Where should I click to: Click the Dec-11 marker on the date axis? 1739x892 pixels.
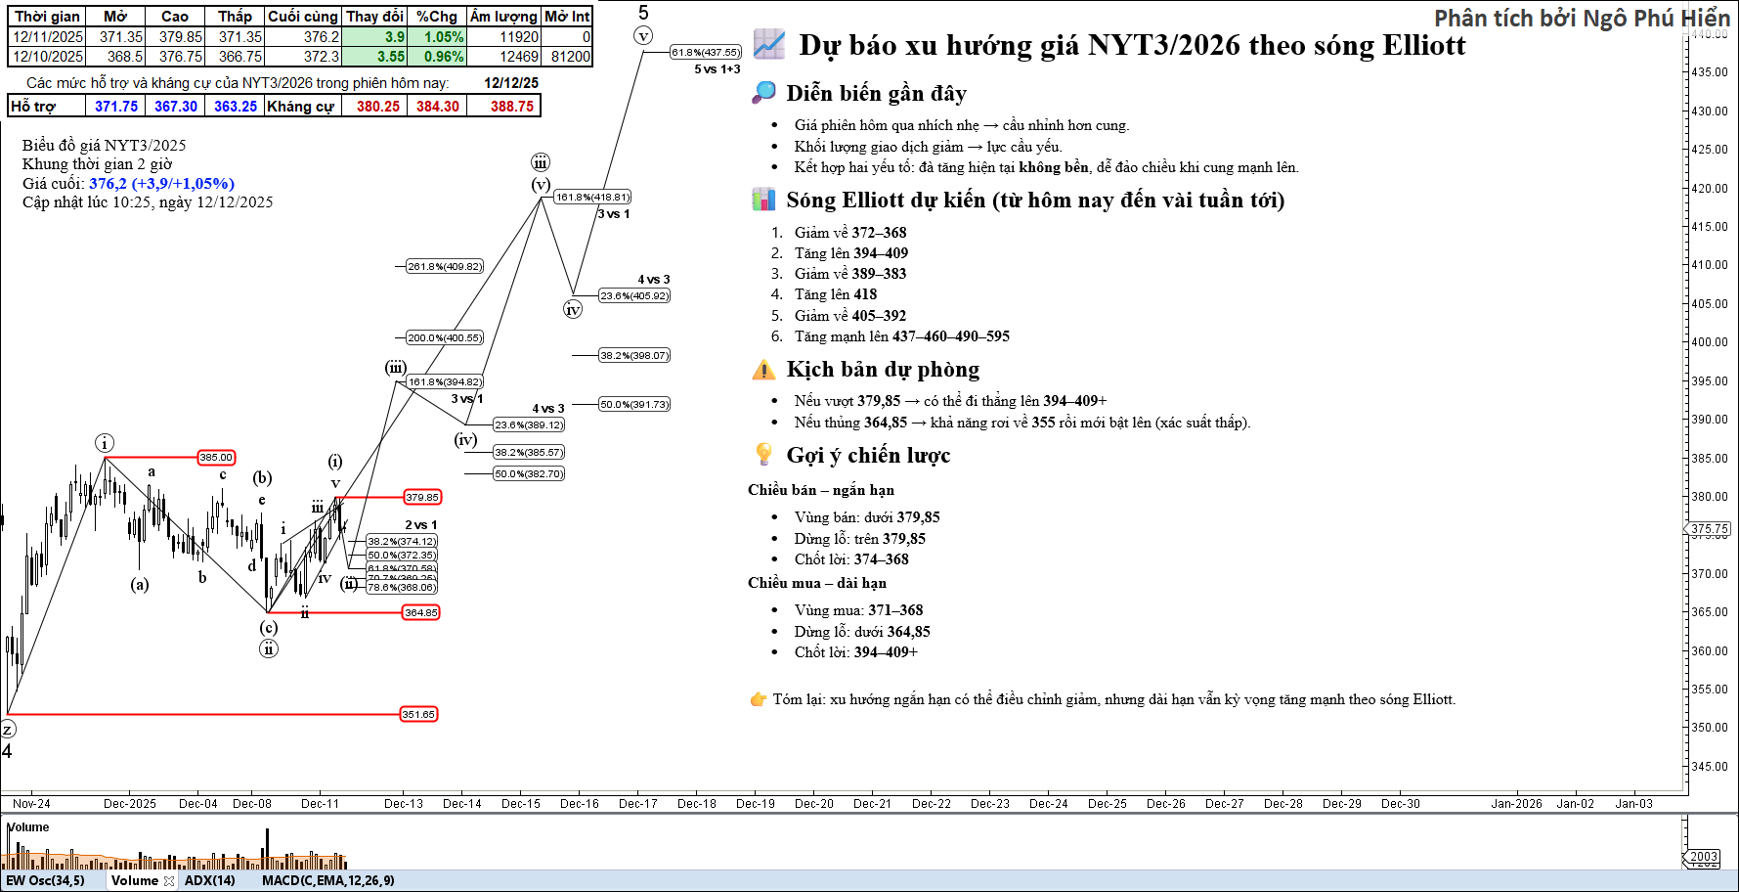pyautogui.click(x=320, y=804)
